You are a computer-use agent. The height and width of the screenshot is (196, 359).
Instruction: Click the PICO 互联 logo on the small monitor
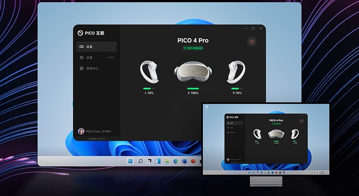[x=232, y=117]
